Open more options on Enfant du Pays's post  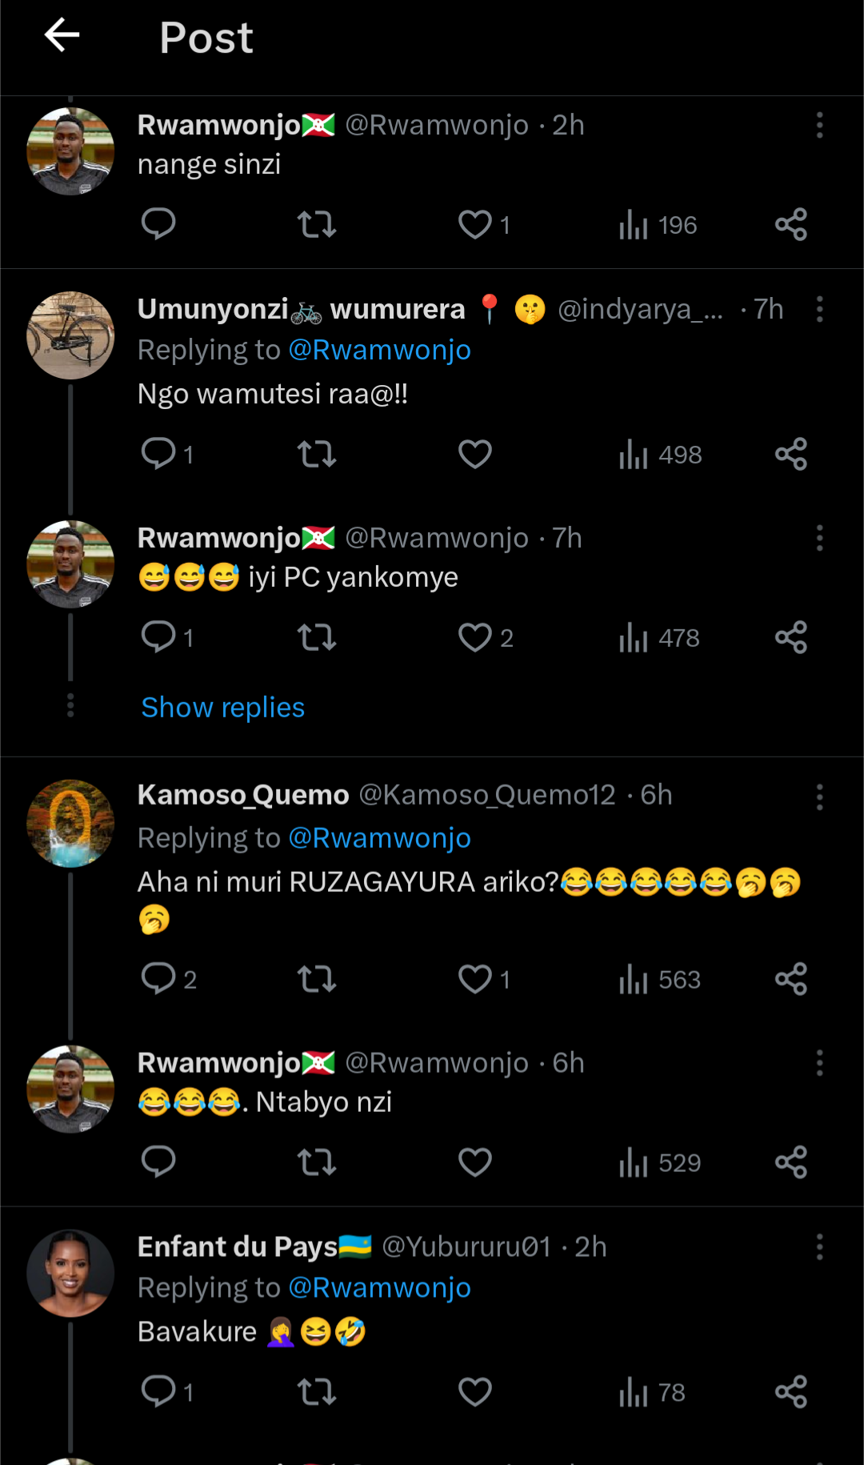819,1247
